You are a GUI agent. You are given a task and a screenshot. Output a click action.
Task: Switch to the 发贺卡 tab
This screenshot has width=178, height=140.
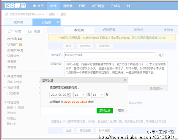(x=168, y=30)
